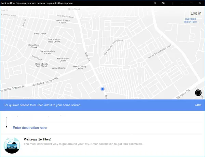
Task: Minimize the Uber window
Action: coord(182,3)
